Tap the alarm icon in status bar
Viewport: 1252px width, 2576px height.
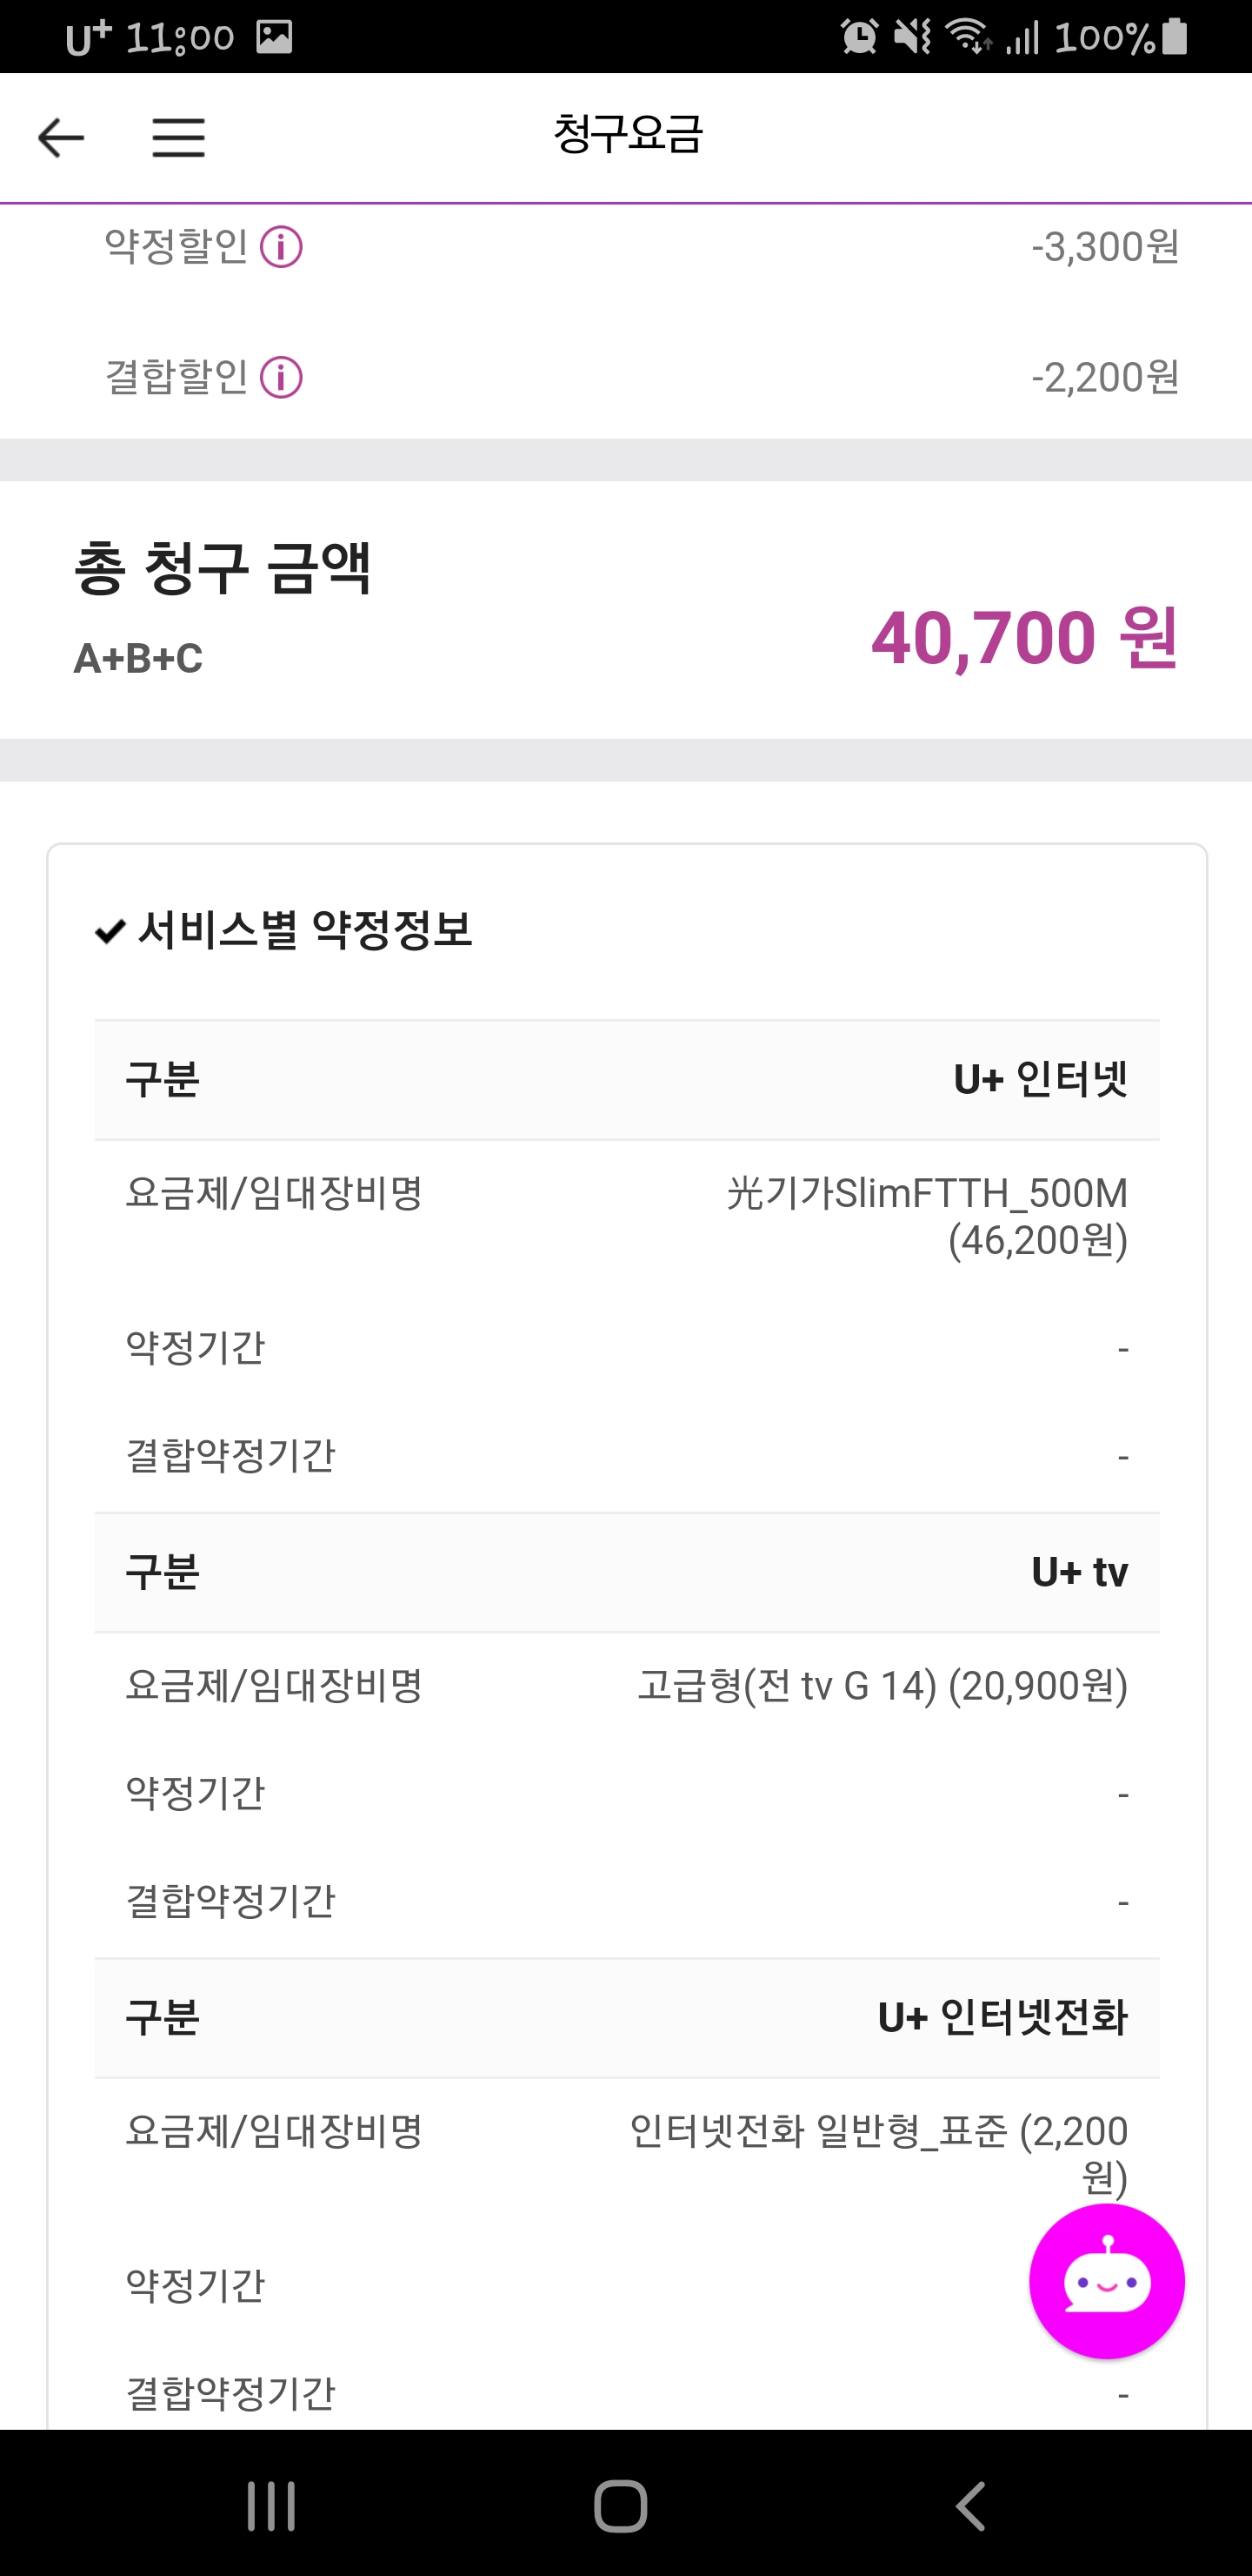859,37
